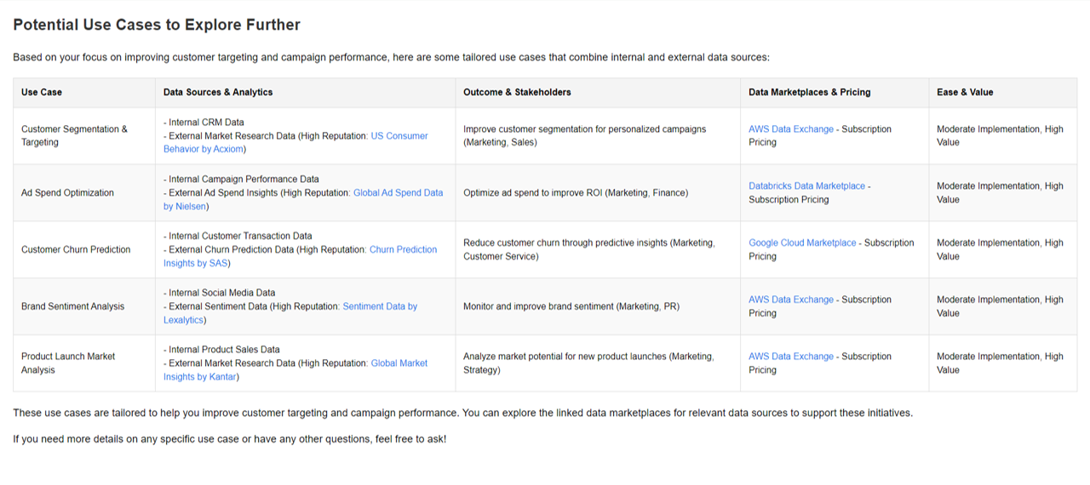Screen dimensions: 1090x485
Task: Select the Brand Sentiment Analysis cell
Action: (x=83, y=306)
